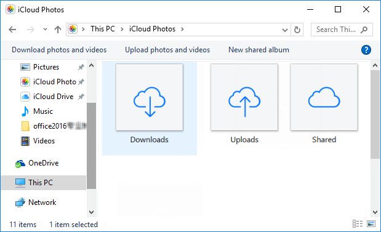Select iCloud Photos in the address path
The height and width of the screenshot is (232, 381).
coord(152,29)
